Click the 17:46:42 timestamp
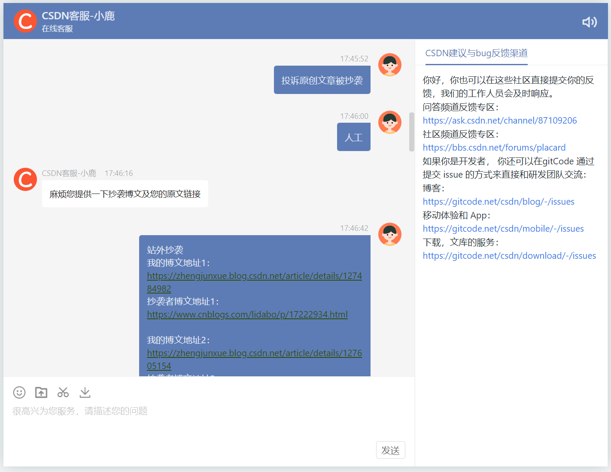Screen dimensions: 611x472 click(x=354, y=228)
